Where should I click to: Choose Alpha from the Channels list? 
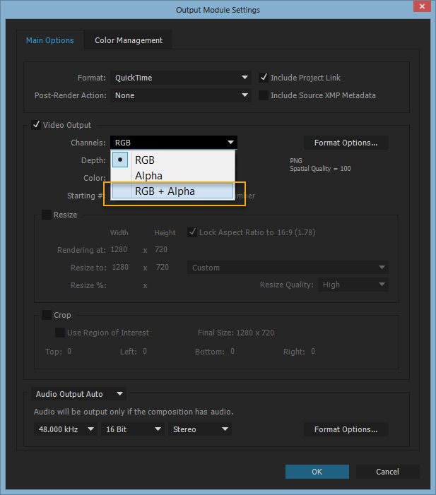[x=148, y=176]
